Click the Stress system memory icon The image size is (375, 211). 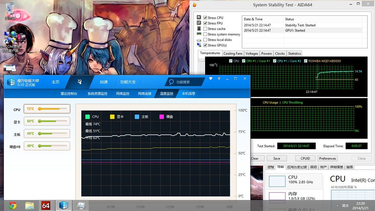click(x=199, y=34)
